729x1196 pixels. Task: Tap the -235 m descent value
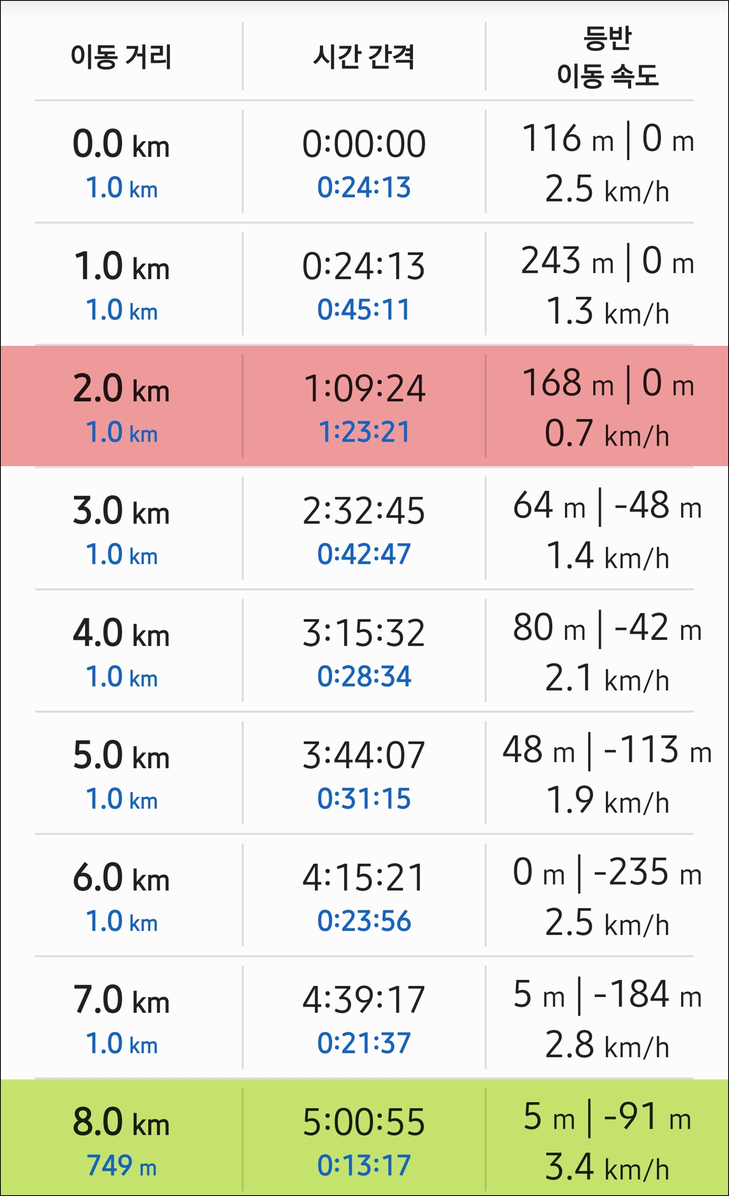tap(647, 872)
